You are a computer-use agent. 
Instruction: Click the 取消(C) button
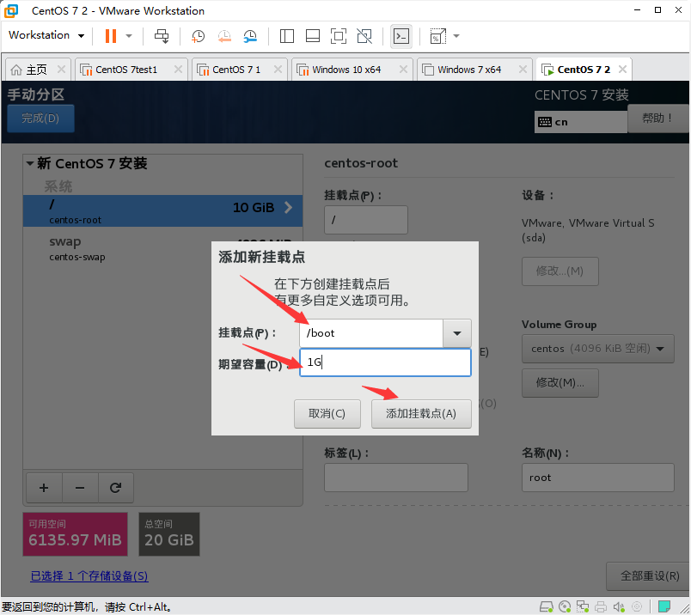(327, 414)
